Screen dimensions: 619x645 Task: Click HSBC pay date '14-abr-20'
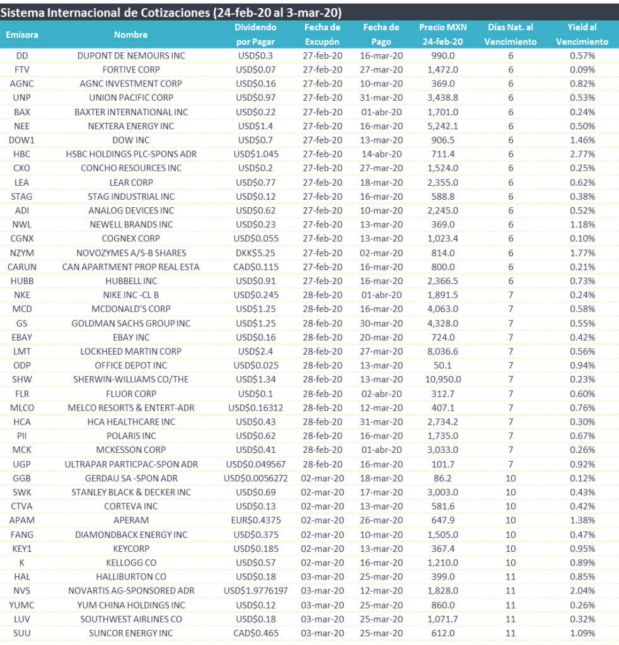pyautogui.click(x=381, y=154)
